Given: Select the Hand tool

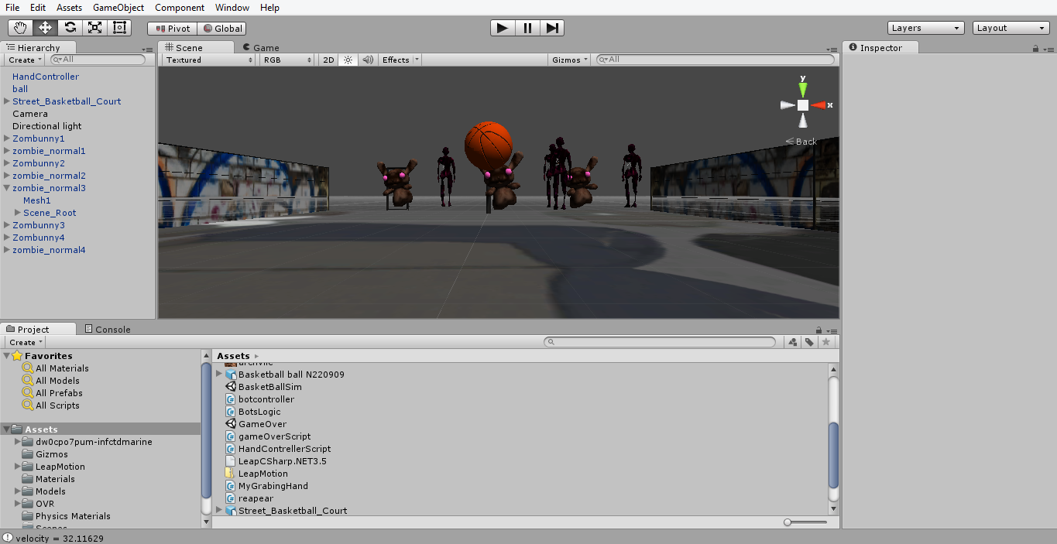Looking at the screenshot, I should 21,28.
